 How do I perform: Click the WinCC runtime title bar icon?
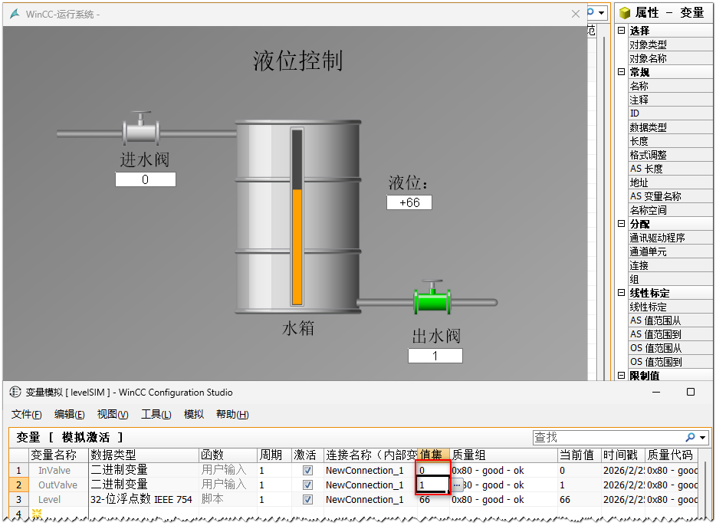click(x=15, y=14)
